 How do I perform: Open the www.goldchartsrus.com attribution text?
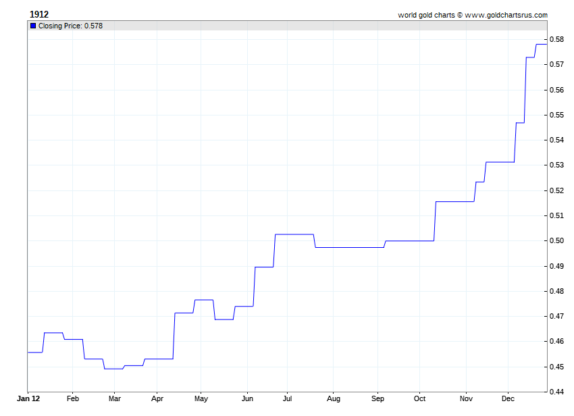tap(506, 15)
